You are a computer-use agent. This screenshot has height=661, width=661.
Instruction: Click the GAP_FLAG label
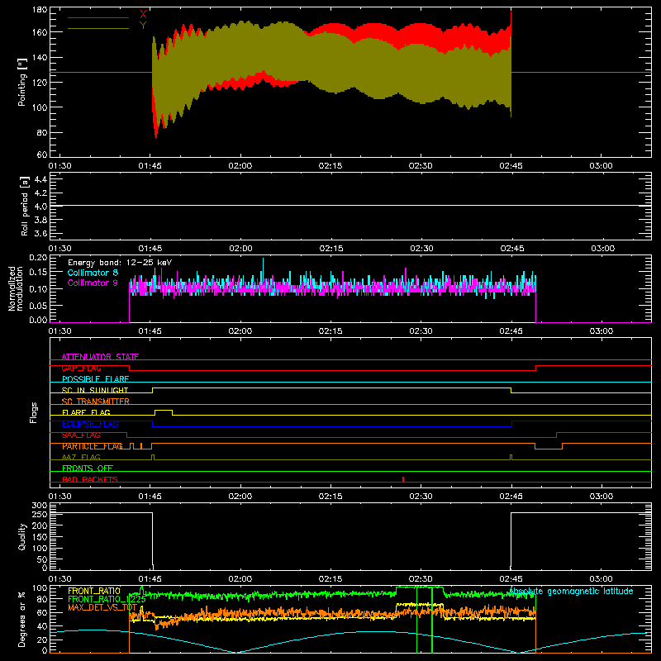81,368
